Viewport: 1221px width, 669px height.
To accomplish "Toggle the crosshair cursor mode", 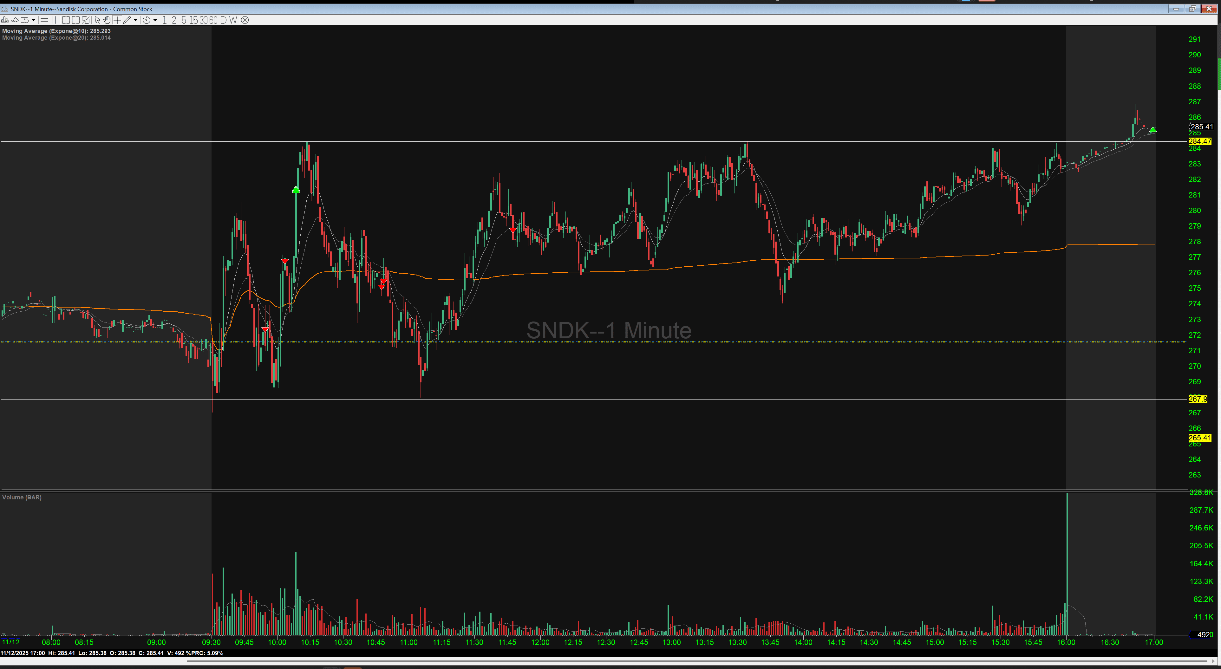I will click(x=117, y=20).
